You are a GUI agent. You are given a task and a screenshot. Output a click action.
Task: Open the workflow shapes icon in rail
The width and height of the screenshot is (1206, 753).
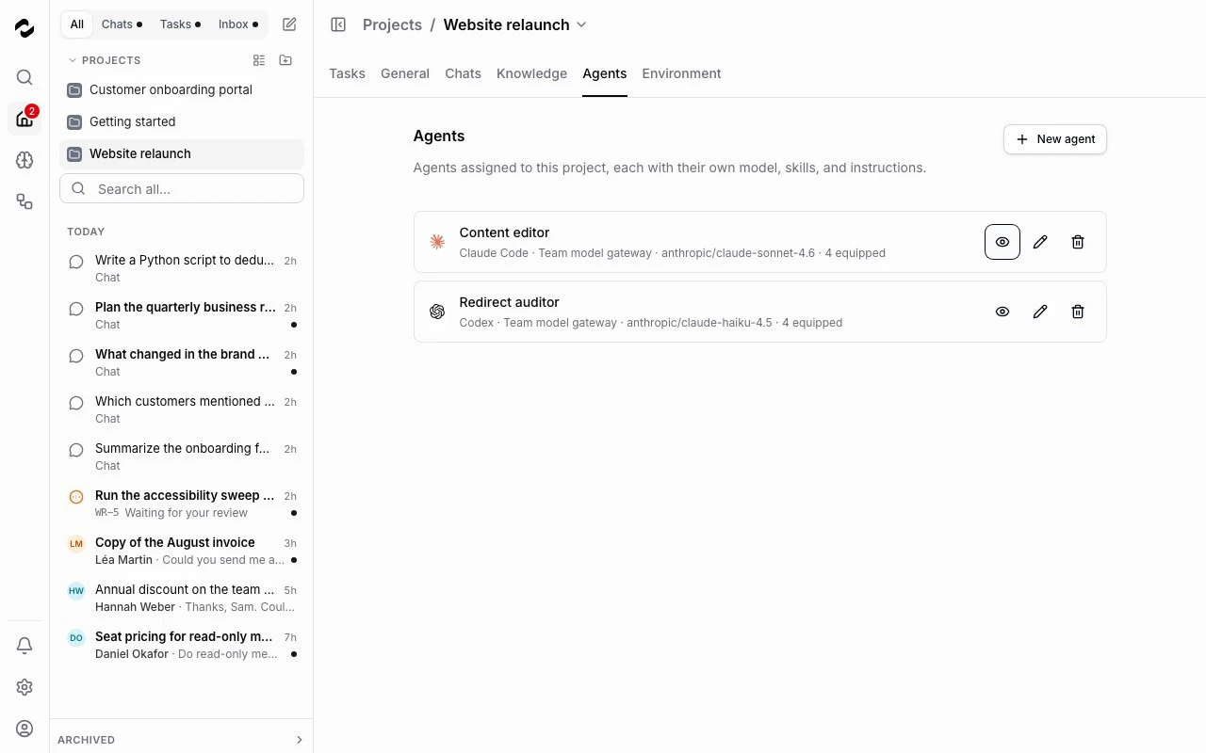tap(24, 201)
